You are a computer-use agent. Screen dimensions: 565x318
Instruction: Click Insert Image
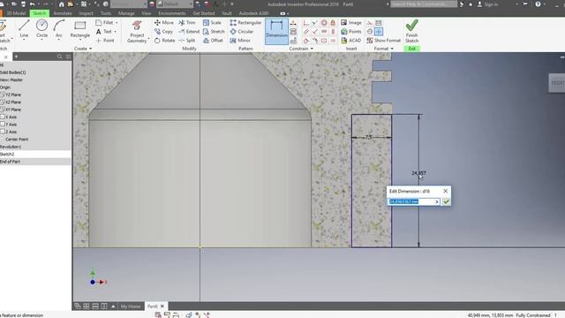pos(351,22)
